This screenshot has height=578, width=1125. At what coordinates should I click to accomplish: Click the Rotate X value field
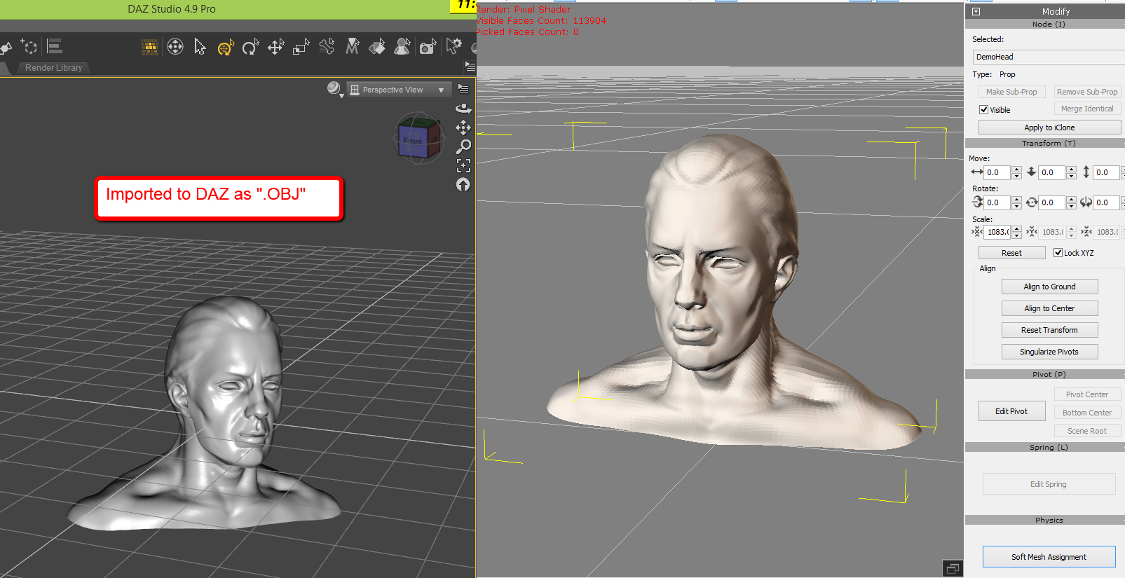(x=997, y=202)
